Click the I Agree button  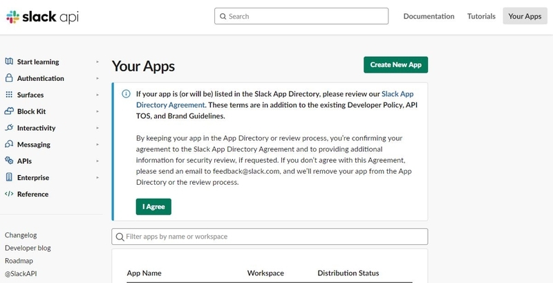click(x=153, y=207)
